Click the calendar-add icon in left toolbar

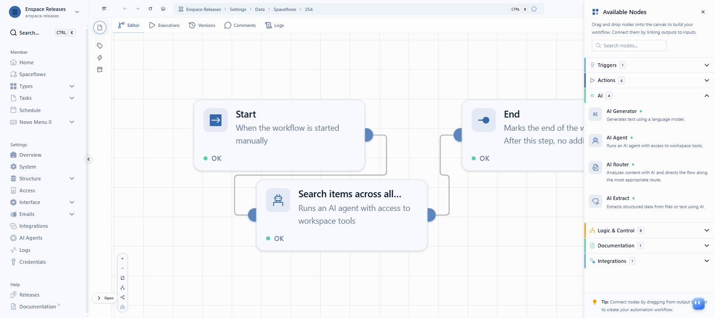click(x=100, y=69)
